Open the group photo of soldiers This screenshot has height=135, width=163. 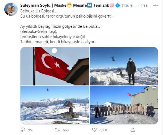click(x=124, y=105)
